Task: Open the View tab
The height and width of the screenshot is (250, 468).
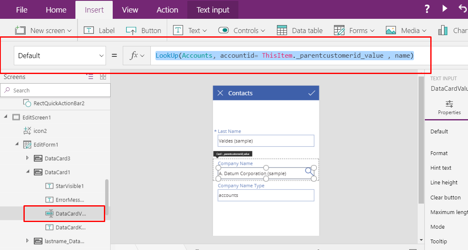Action: tap(130, 10)
